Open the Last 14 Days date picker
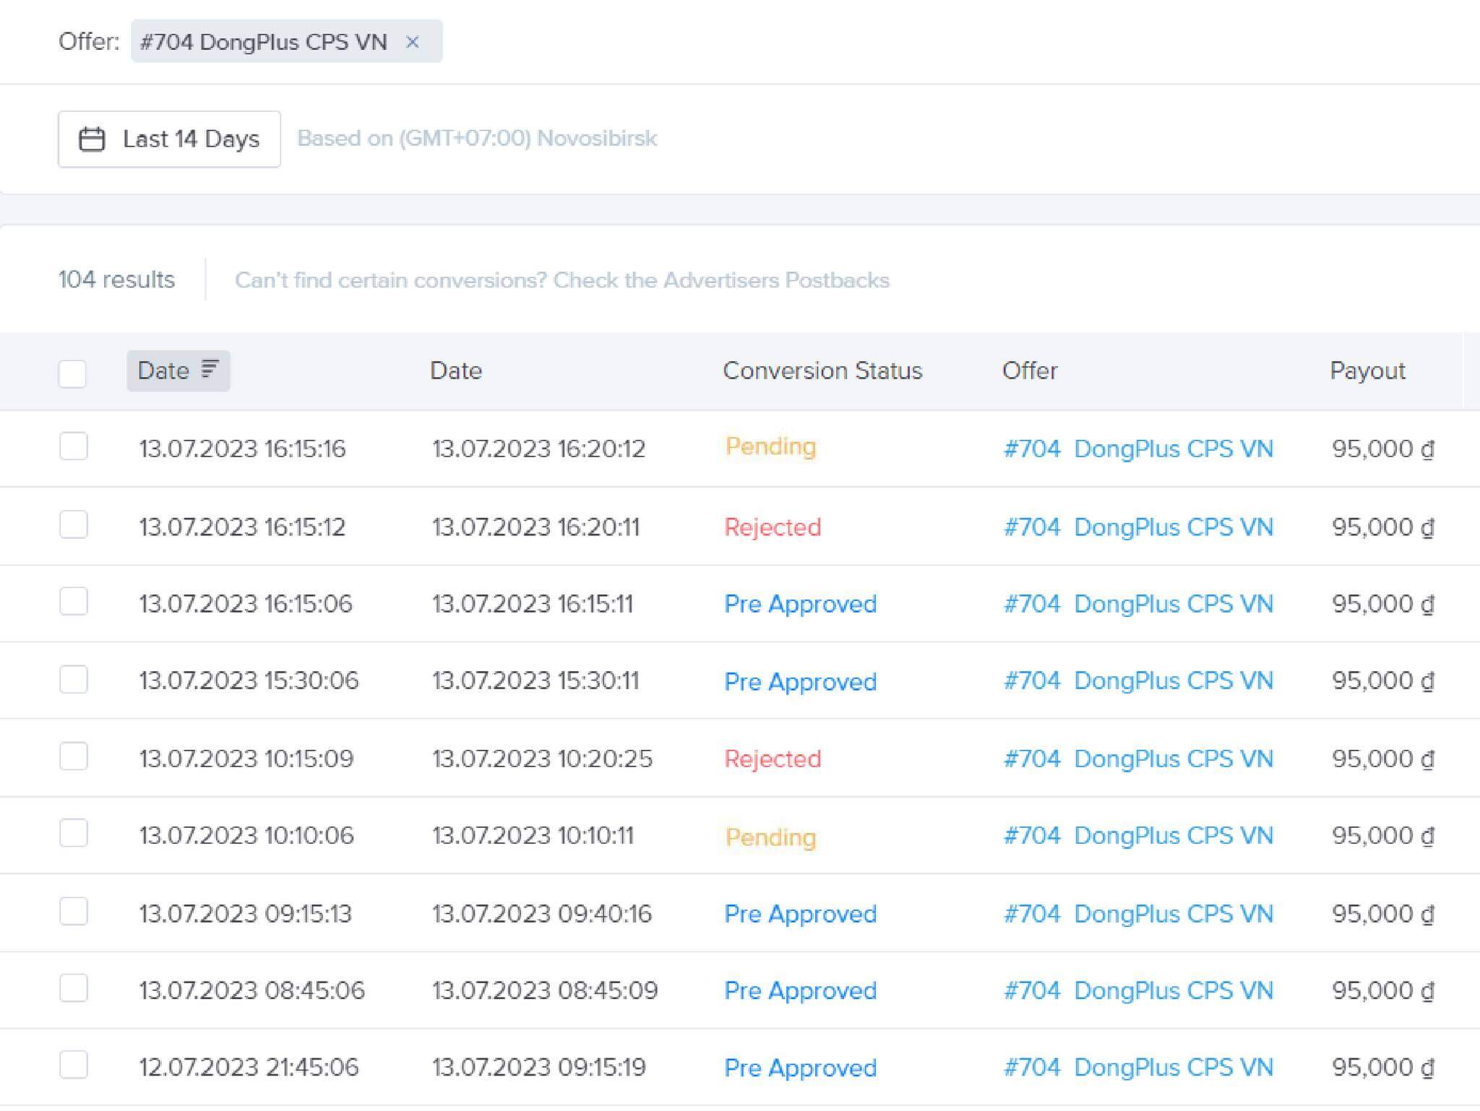The height and width of the screenshot is (1111, 1480). pyautogui.click(x=169, y=139)
